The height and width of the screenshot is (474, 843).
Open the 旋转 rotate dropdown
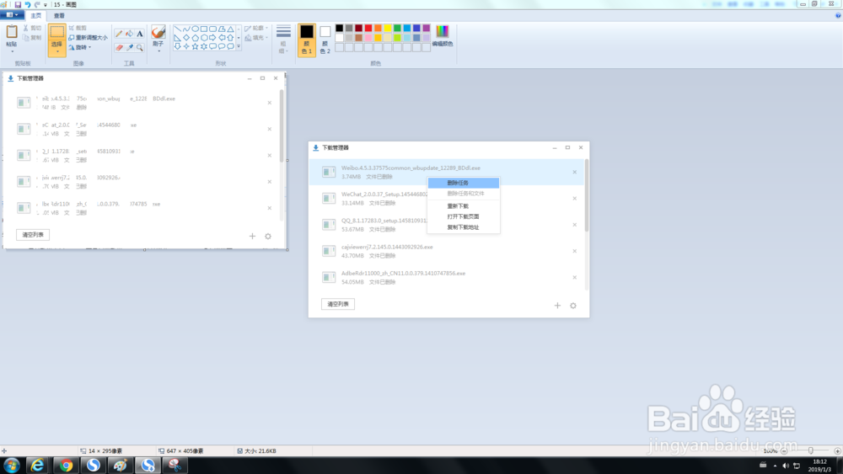point(79,47)
